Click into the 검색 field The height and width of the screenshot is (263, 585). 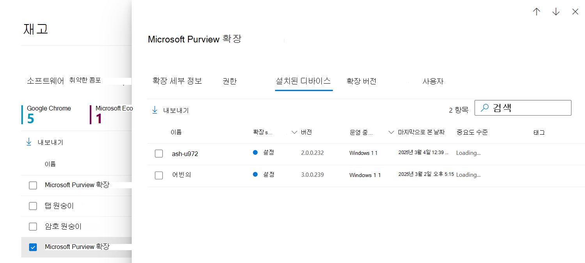click(x=523, y=108)
